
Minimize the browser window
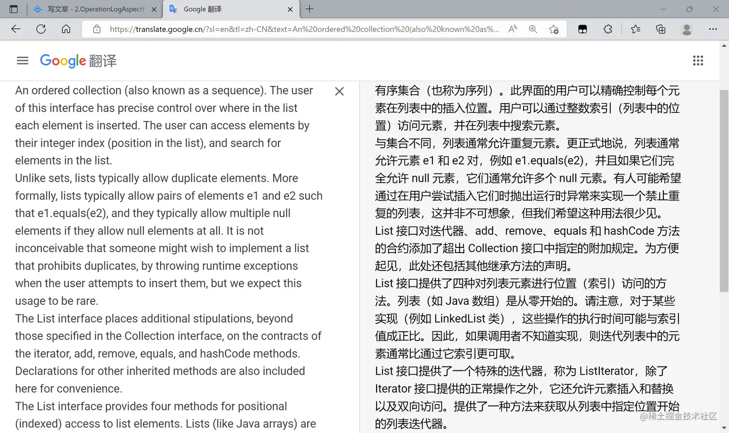tap(663, 9)
